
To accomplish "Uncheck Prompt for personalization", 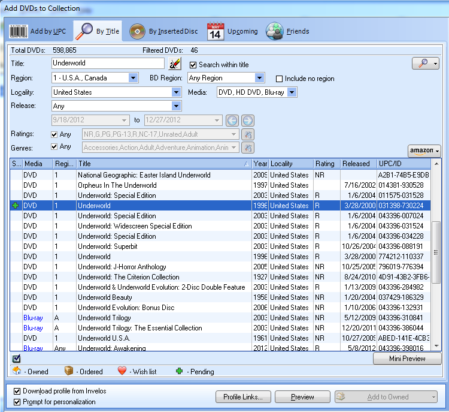I will click(x=17, y=402).
